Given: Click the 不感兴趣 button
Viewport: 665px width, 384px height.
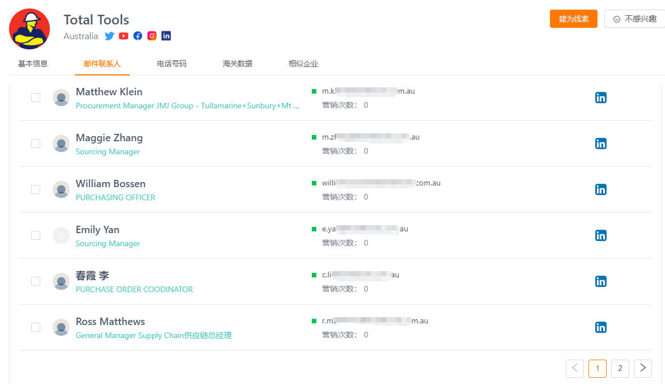Looking at the screenshot, I should (635, 19).
